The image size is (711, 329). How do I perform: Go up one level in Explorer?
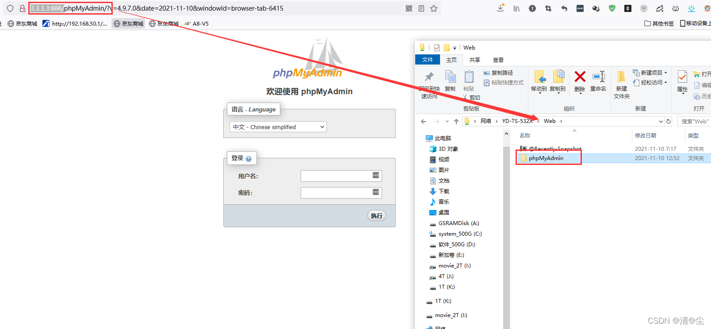(x=456, y=121)
